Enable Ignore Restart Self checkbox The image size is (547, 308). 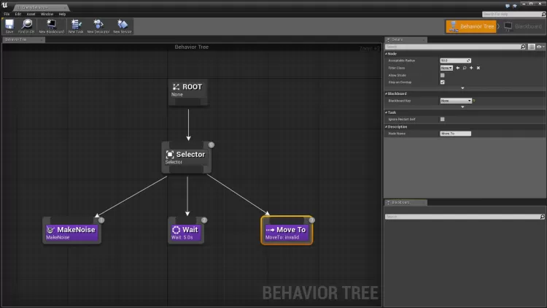pos(443,119)
